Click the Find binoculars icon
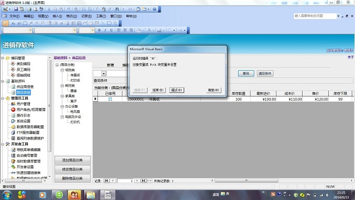Viewport: 355px width, 200px height. click(117, 9)
